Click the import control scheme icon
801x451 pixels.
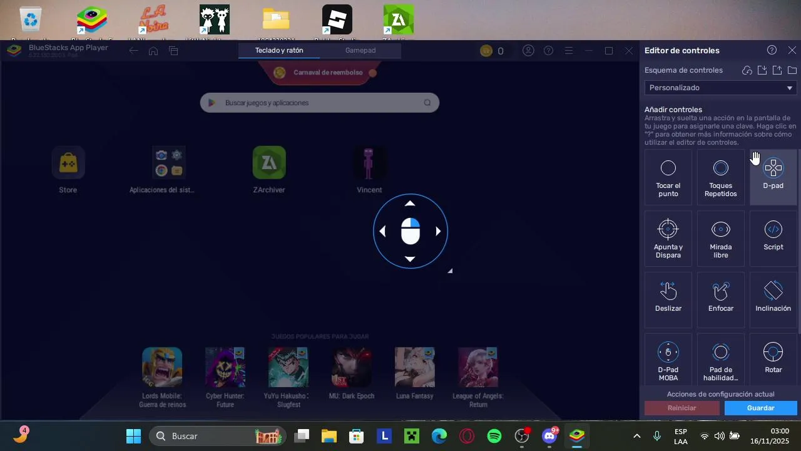tap(762, 70)
